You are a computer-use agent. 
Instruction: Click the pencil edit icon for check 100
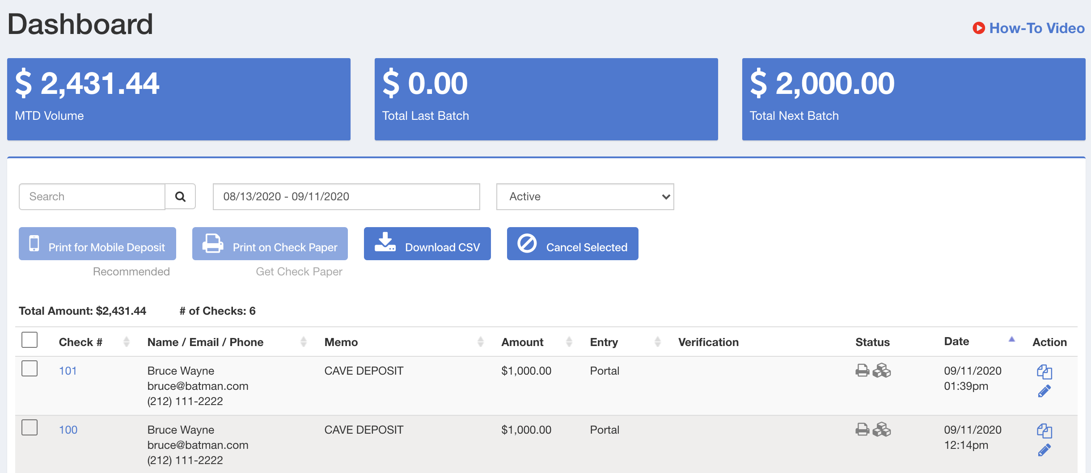tap(1044, 450)
